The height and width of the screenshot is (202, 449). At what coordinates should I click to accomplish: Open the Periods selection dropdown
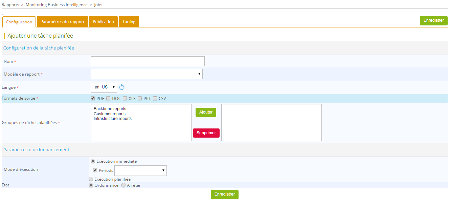point(140,170)
